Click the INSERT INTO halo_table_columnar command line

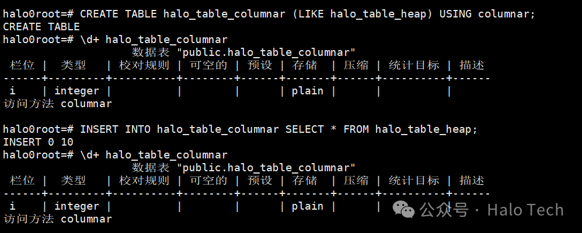(x=240, y=130)
